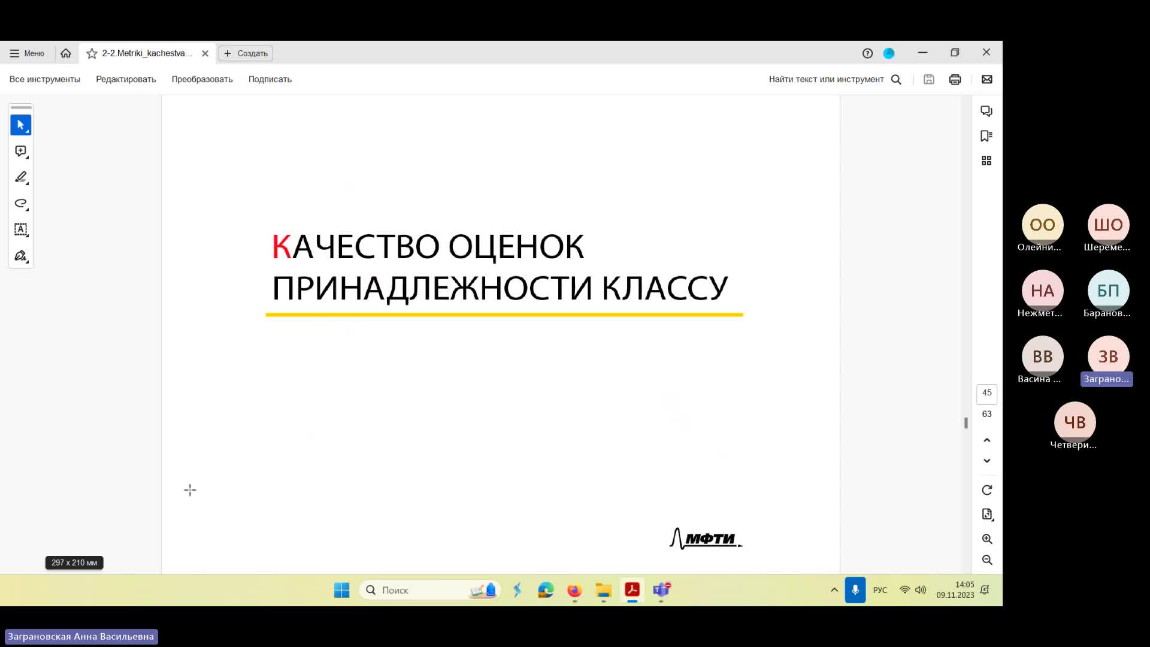
Task: Expand hidden system tray icons
Action: (x=834, y=590)
